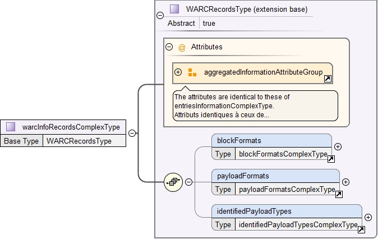The width and height of the screenshot is (378, 239).
Task: Select the payloadFormats element header
Action: pyautogui.click(x=275, y=176)
